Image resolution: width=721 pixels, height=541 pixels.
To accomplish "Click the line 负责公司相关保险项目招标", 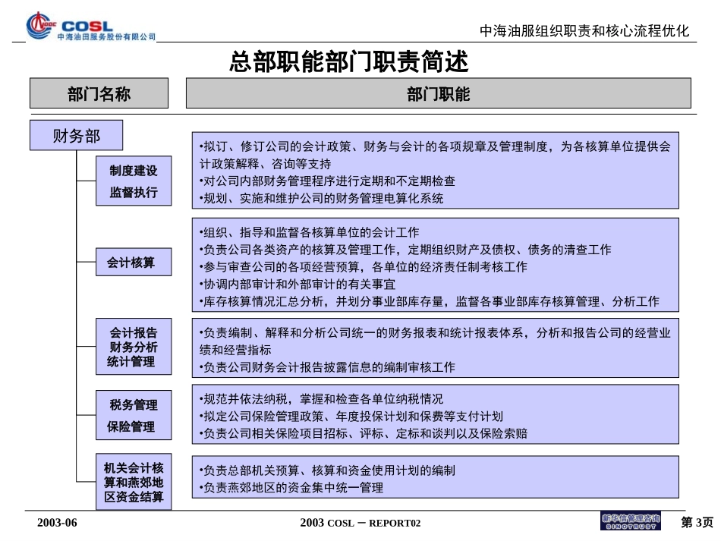I will pos(364,433).
